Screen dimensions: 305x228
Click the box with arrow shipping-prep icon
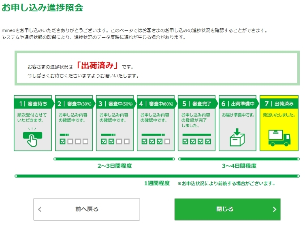(x=237, y=138)
